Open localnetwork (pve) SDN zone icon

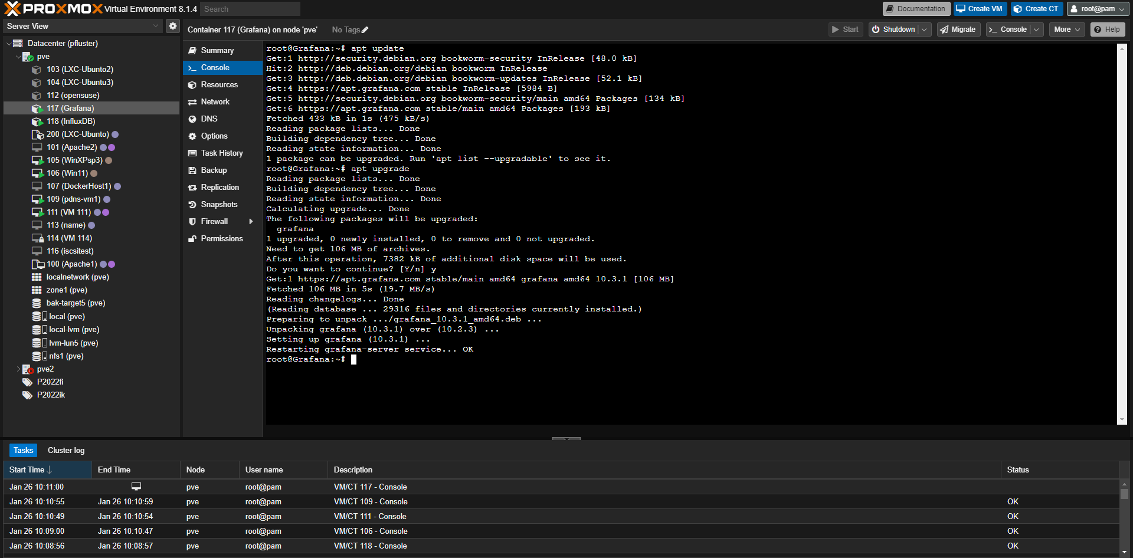37,277
